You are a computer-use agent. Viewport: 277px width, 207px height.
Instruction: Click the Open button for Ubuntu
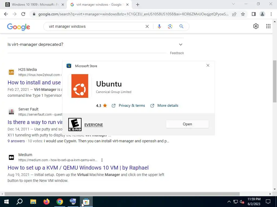pos(187,124)
